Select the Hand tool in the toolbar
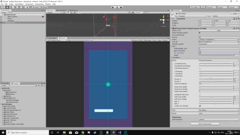This screenshot has width=240, height=135. pyautogui.click(x=3, y=7)
